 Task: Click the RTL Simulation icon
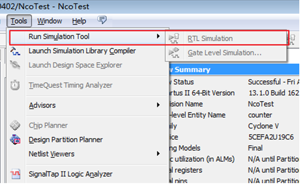point(174,38)
